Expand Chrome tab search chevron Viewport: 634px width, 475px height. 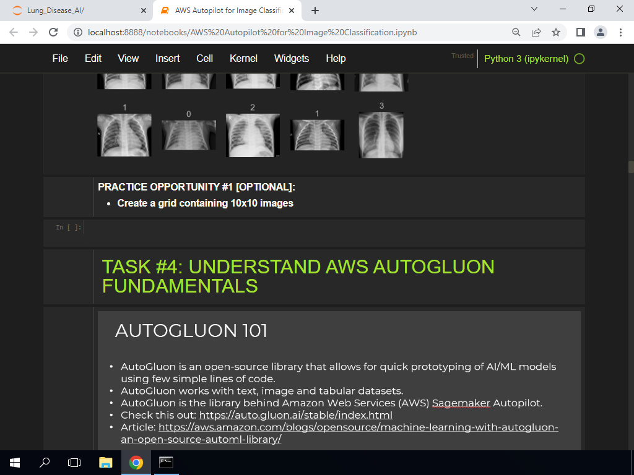click(534, 9)
